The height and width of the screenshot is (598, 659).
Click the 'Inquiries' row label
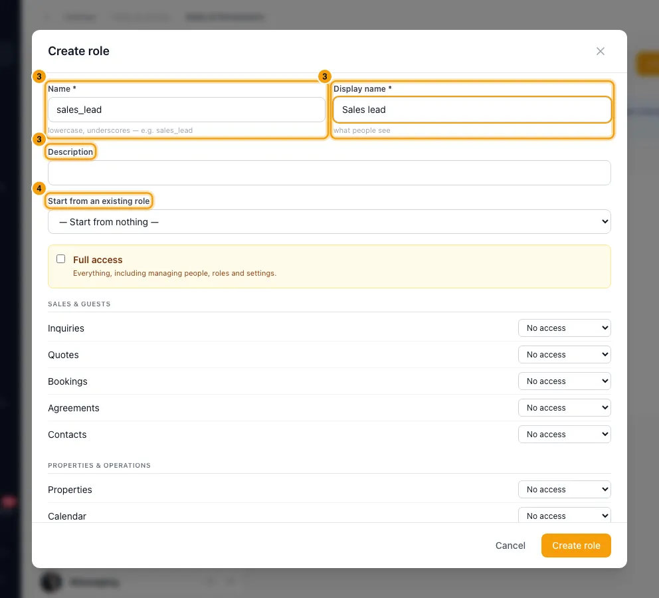(x=66, y=328)
